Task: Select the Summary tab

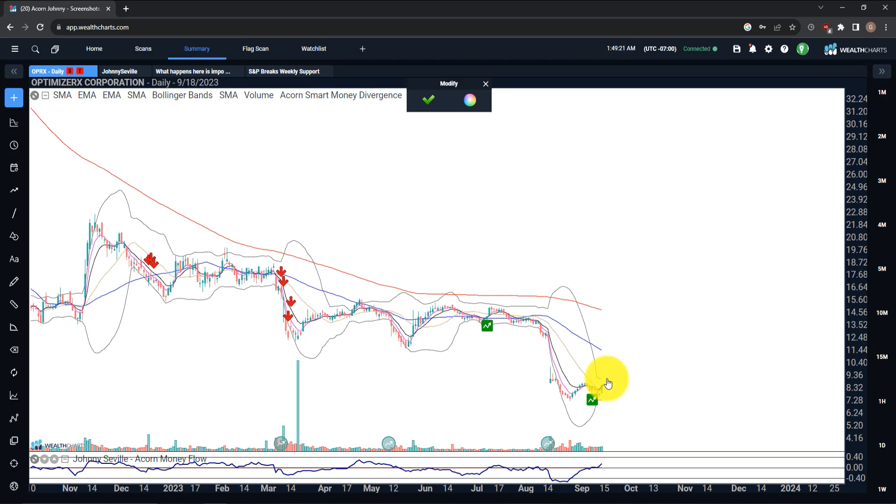Action: coord(197,49)
